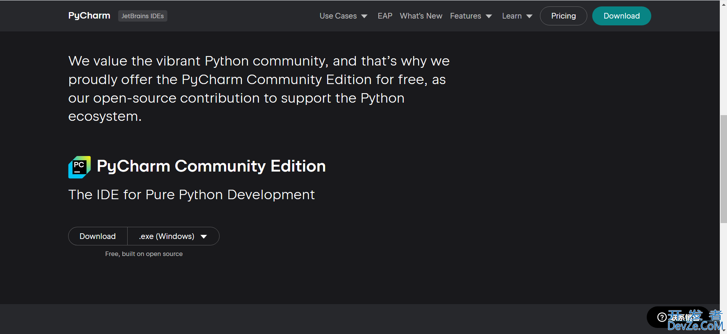The width and height of the screenshot is (727, 334).
Task: Click 'Free, built on open source' text
Action: pyautogui.click(x=144, y=254)
